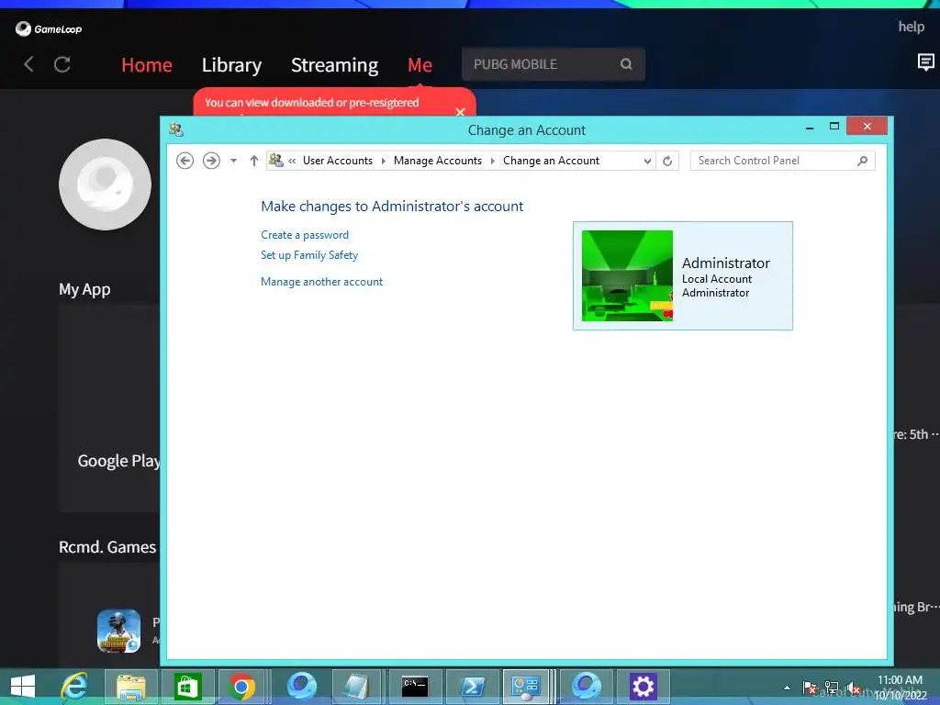This screenshot has height=705, width=940.
Task: Click the PUBG MOBILE search field
Action: [553, 64]
